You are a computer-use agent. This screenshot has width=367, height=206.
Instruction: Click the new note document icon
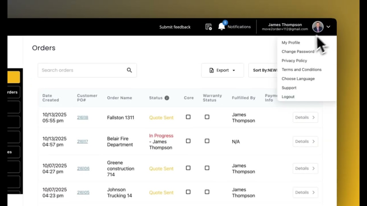[x=208, y=27]
